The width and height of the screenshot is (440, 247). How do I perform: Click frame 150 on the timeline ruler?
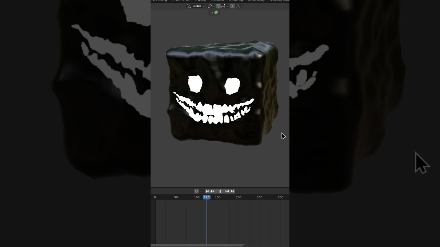pyautogui.click(x=218, y=197)
